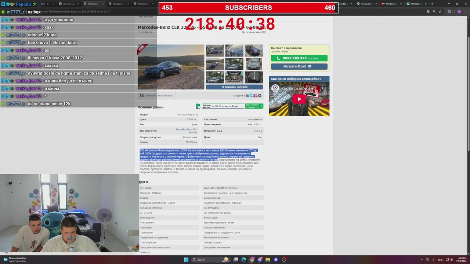Bookmark this page with star icon
Viewport: 470px width, 264px height.
tap(440, 11)
